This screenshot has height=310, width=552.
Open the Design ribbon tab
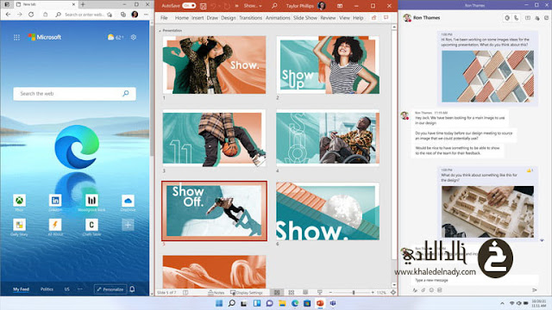(229, 17)
